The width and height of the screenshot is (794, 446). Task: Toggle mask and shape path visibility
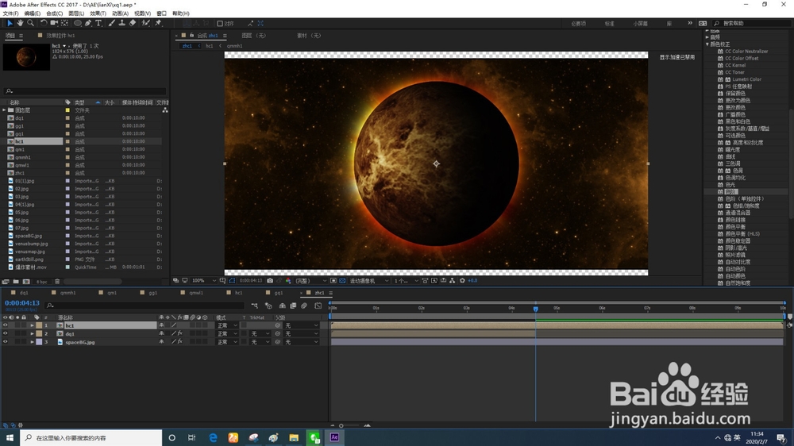[x=232, y=280]
